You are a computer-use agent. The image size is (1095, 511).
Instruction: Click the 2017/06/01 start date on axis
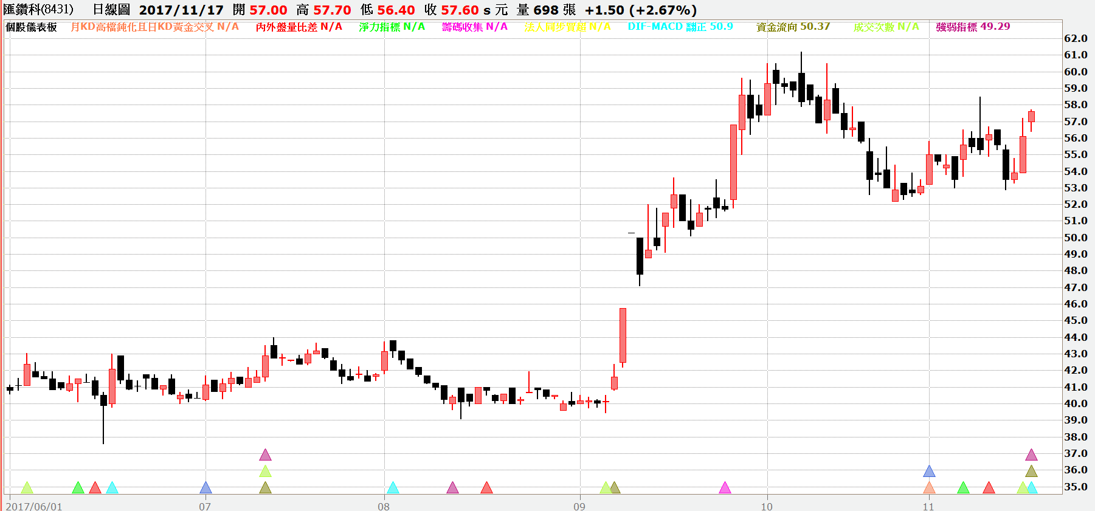[x=34, y=506]
